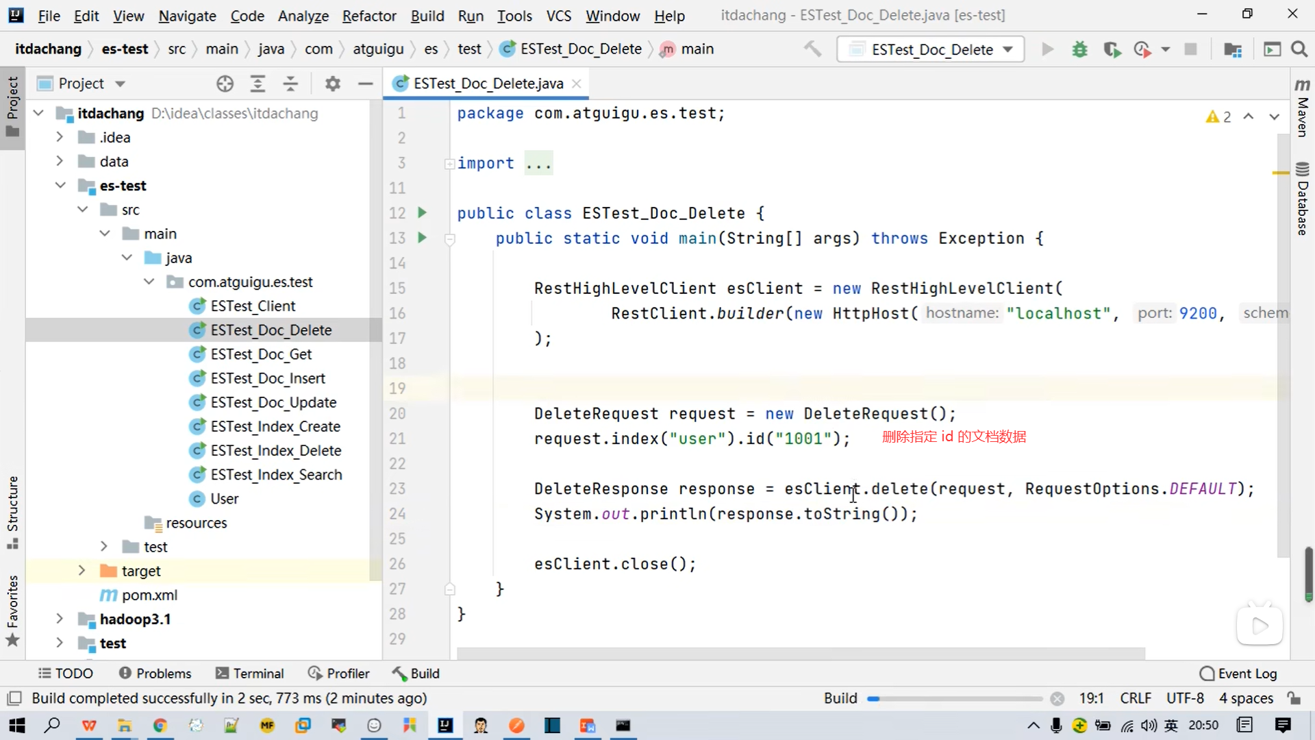Expand the target folder
Image resolution: width=1315 pixels, height=740 pixels.
(82, 571)
